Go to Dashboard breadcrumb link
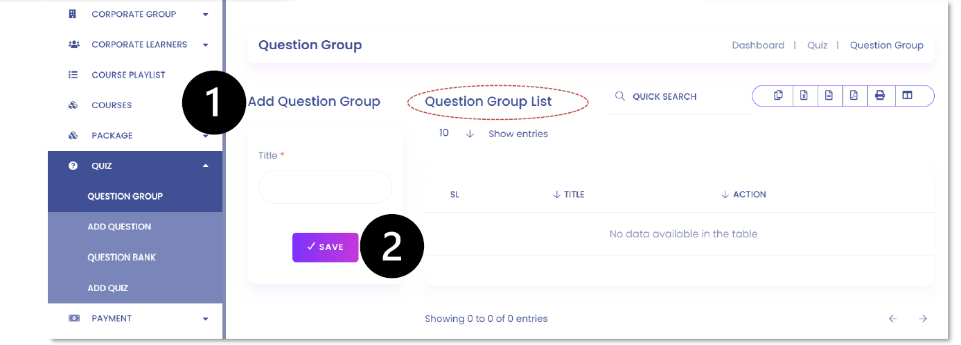961x345 pixels. click(758, 45)
